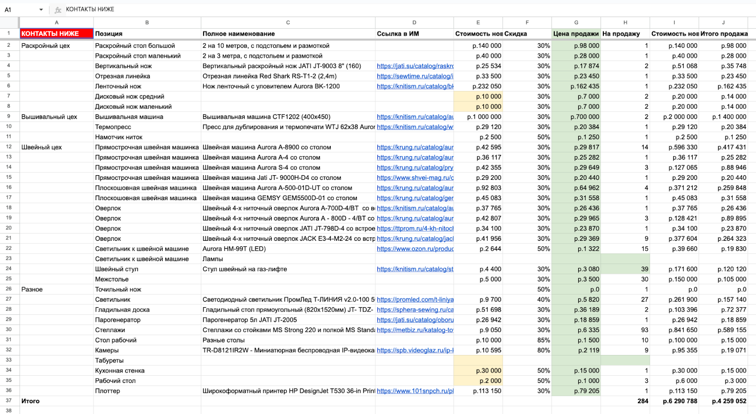Select the Стул швейный на газ-лифте cell
Screen dimensions: 756x414
[288, 269]
